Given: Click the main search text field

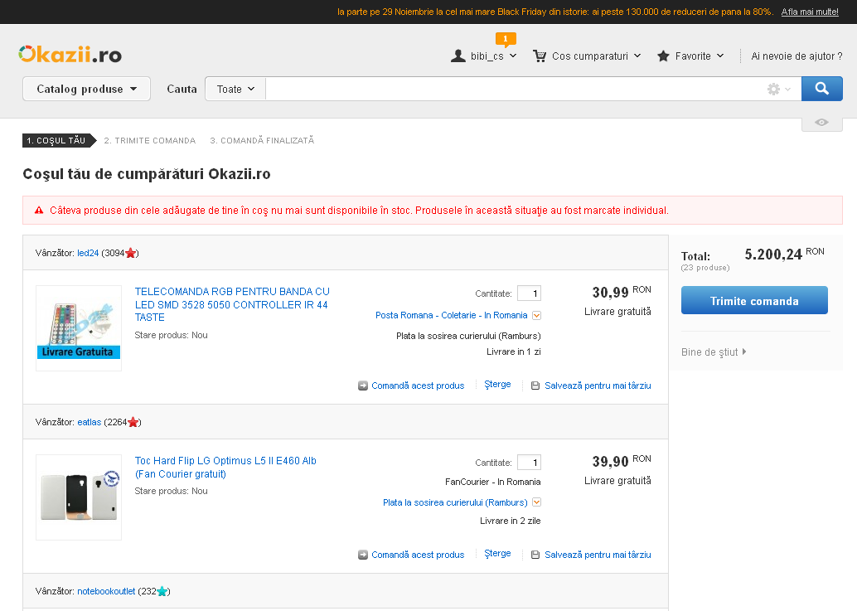Looking at the screenshot, I should (514, 89).
